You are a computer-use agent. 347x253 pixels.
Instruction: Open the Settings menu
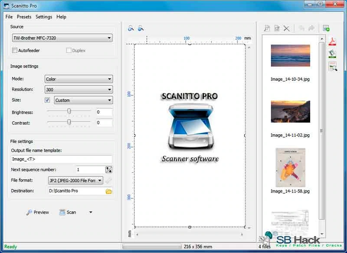pyautogui.click(x=44, y=17)
